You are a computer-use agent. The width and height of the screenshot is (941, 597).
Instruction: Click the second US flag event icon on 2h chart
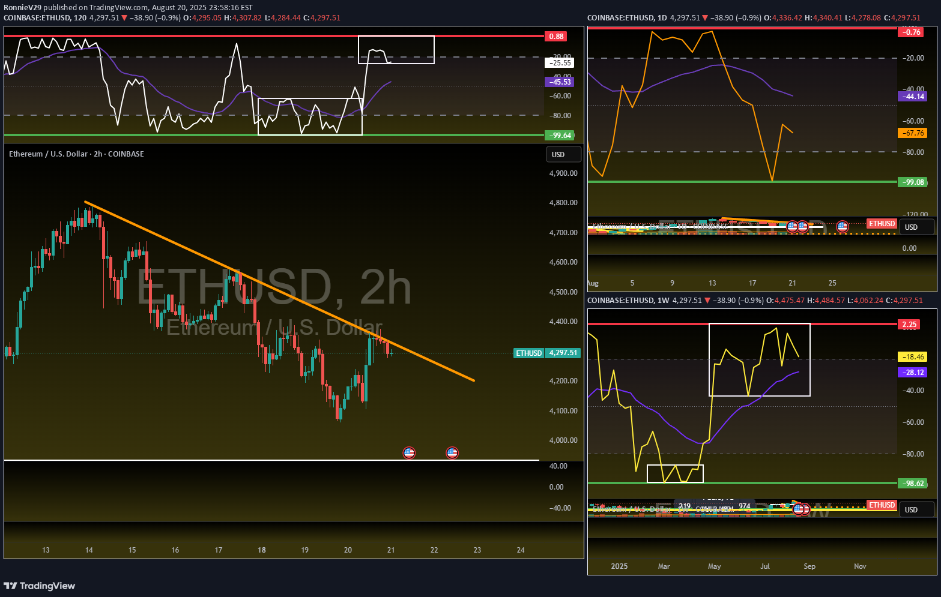pyautogui.click(x=452, y=453)
